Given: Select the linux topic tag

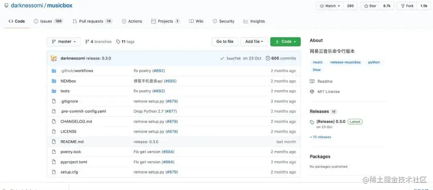Looking at the screenshot, I should (x=317, y=70).
